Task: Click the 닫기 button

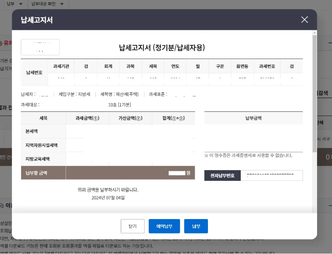Action: pyautogui.click(x=132, y=226)
